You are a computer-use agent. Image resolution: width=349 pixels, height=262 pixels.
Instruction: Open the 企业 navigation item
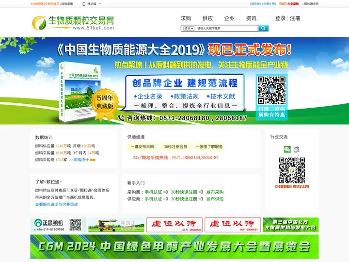229,18
